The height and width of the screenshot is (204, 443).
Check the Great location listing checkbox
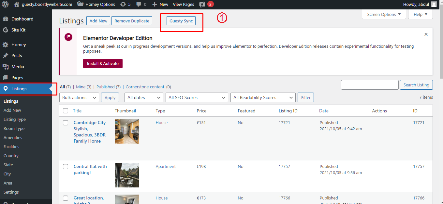click(x=66, y=198)
